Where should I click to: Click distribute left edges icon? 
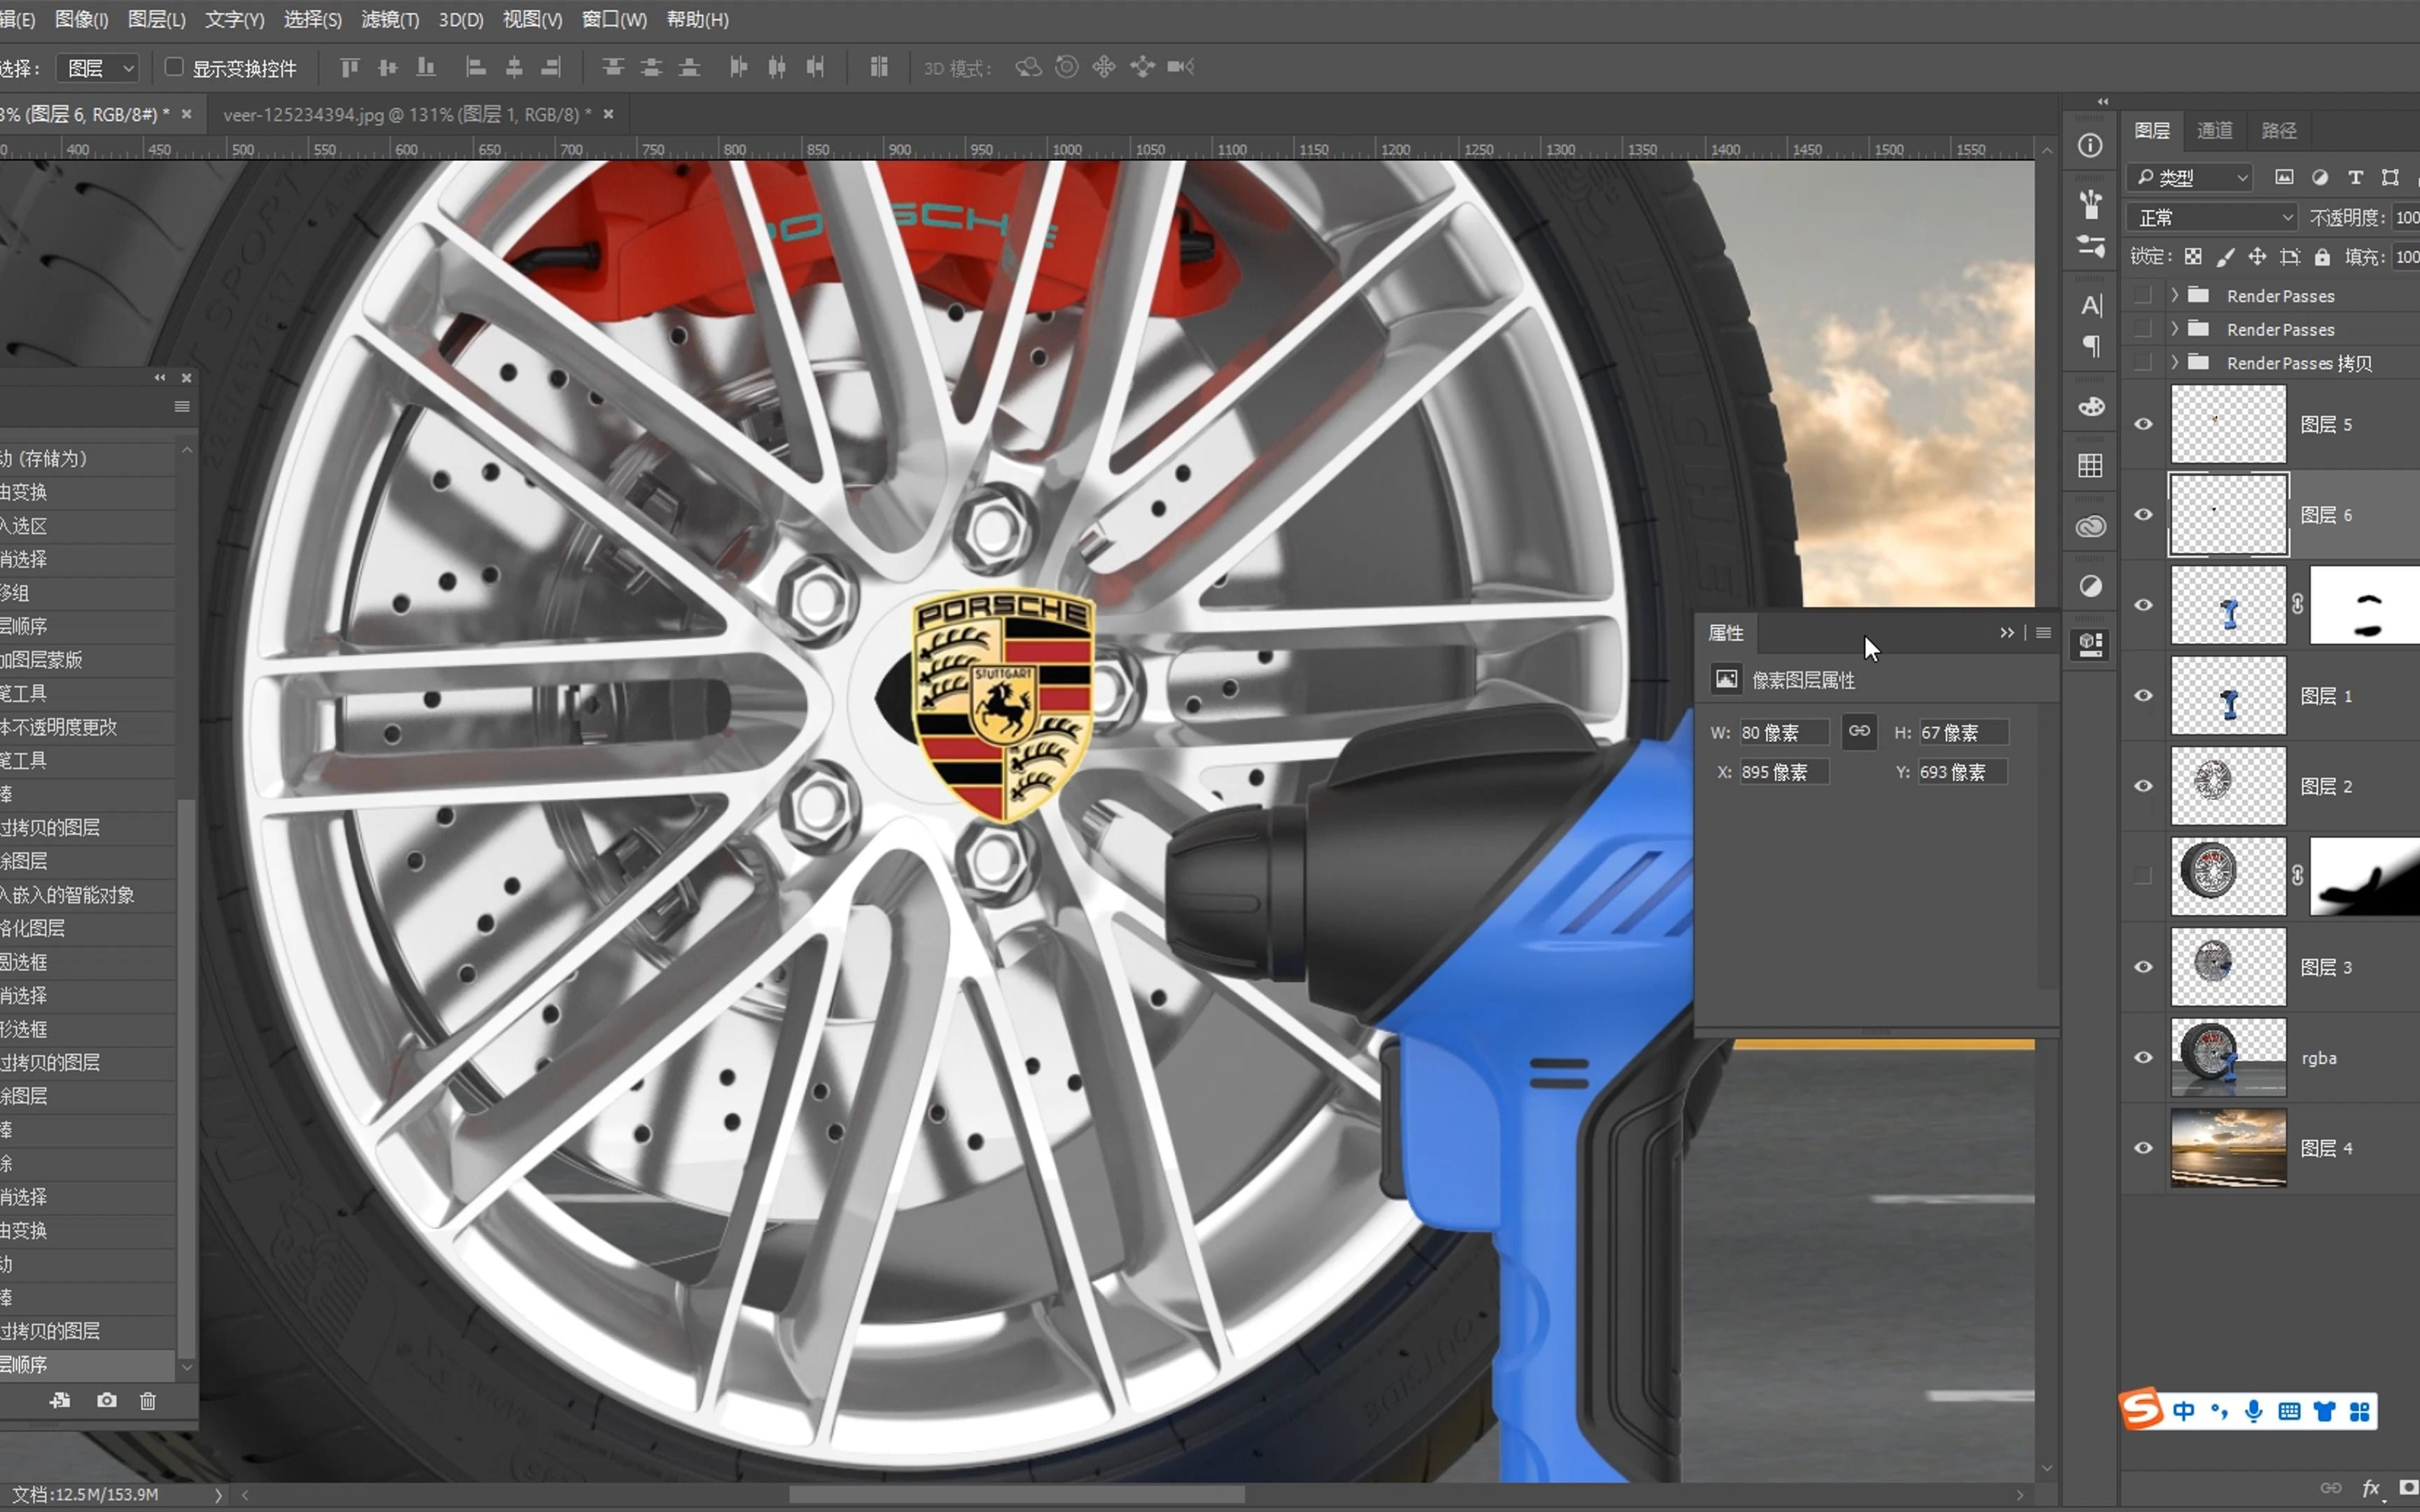point(738,67)
